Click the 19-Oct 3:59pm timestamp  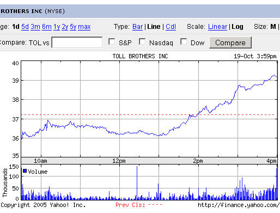click(255, 56)
